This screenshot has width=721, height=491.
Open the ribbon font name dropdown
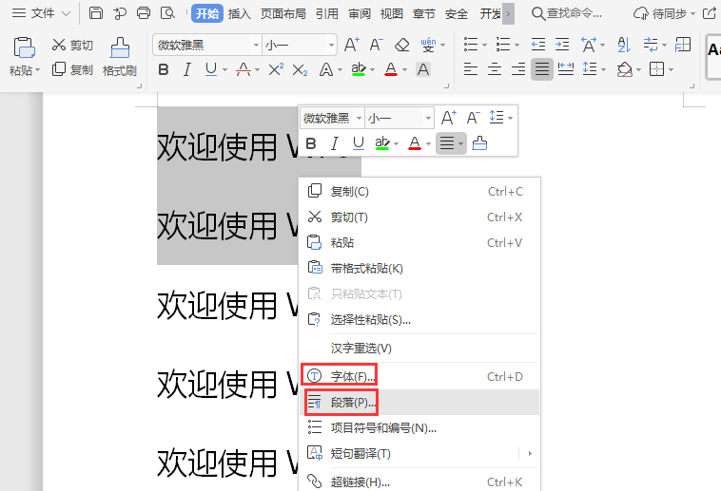pyautogui.click(x=256, y=45)
